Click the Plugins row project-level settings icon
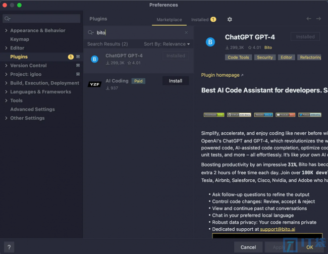 [78, 57]
